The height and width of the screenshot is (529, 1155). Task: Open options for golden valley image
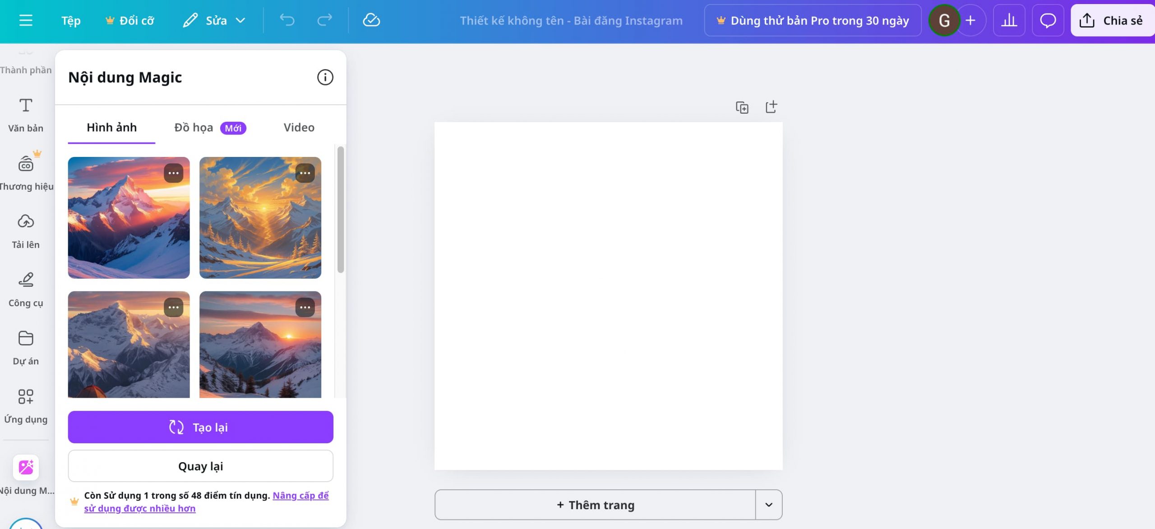pyautogui.click(x=305, y=173)
